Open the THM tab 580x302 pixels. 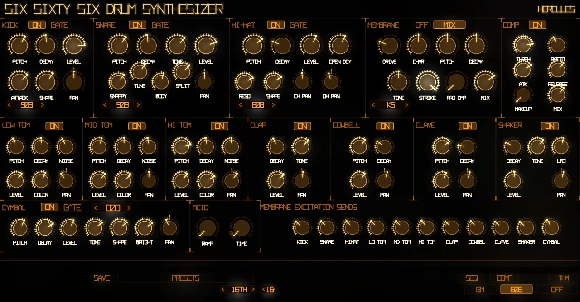tap(564, 278)
